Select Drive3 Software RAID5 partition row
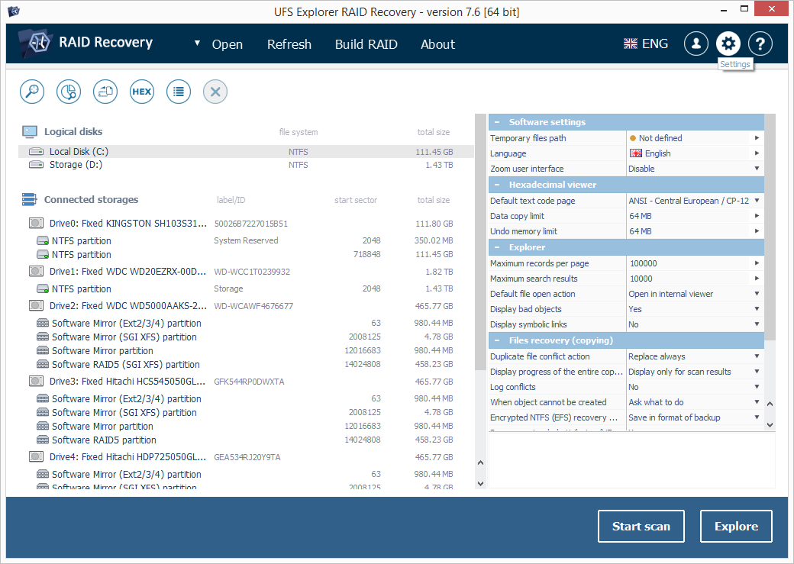Viewport: 794px width, 564px height. 245,440
